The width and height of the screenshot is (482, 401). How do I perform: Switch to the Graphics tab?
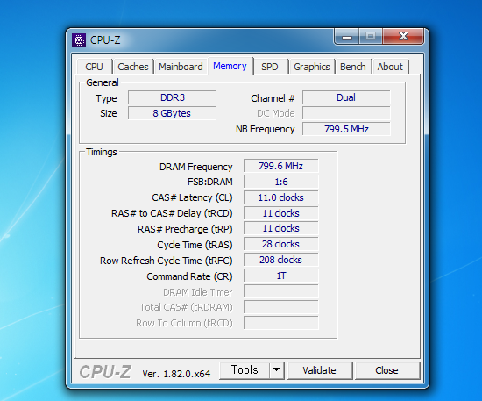coord(312,67)
